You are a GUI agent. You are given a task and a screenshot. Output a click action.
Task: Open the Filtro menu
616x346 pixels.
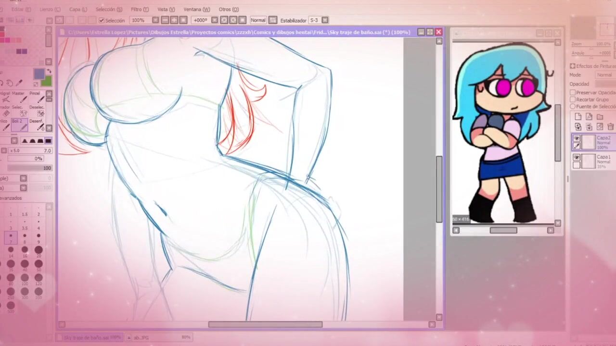point(140,9)
